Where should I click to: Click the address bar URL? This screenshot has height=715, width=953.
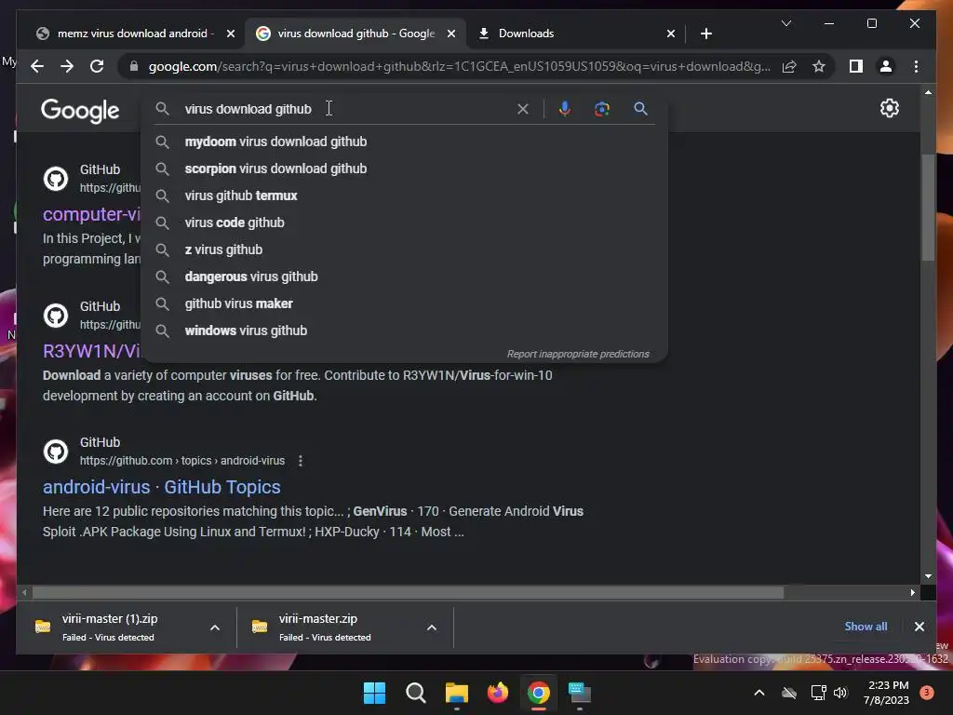click(x=459, y=66)
